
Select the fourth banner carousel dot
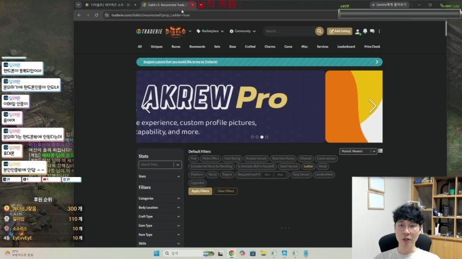tap(266, 137)
